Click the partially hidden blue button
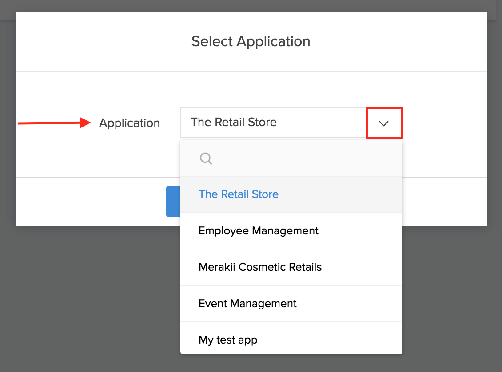This screenshot has width=502, height=372. [x=173, y=202]
